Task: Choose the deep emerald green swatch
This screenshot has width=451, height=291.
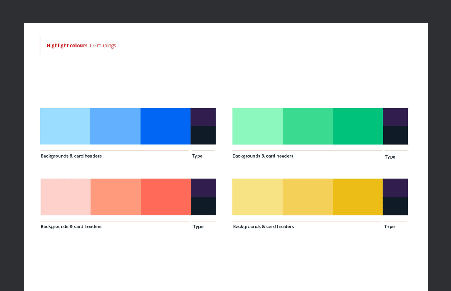Action: 358,126
